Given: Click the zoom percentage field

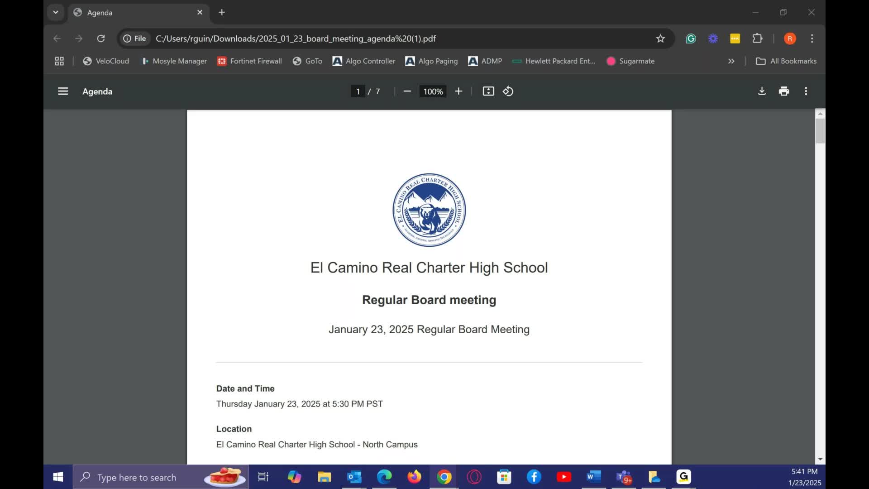Looking at the screenshot, I should pyautogui.click(x=433, y=91).
